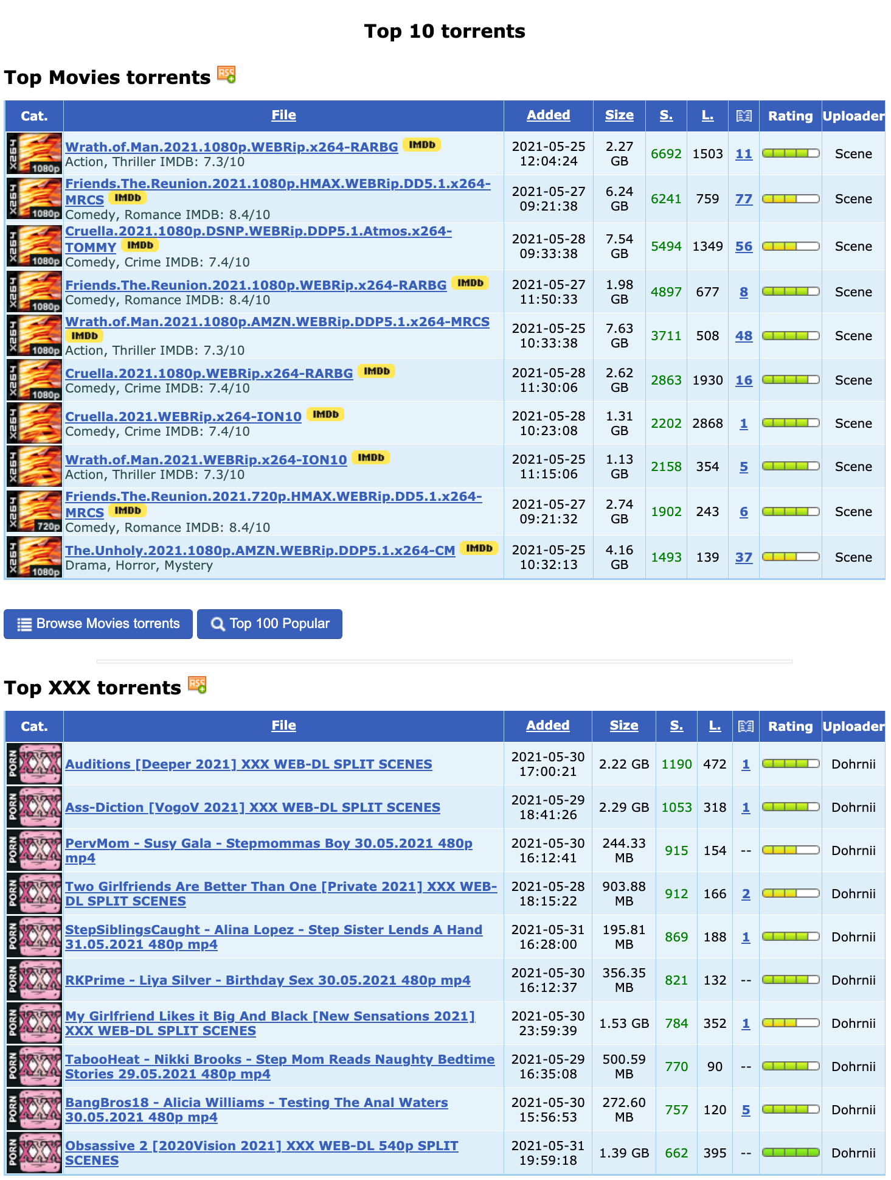Click IMDb badge beside Cruella 1080p RARBG torrent
891x1180 pixels.
click(376, 371)
